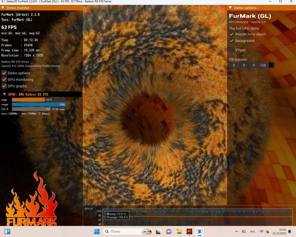Open Task View from the taskbar
This screenshot has width=296, height=237.
pyautogui.click(x=158, y=232)
